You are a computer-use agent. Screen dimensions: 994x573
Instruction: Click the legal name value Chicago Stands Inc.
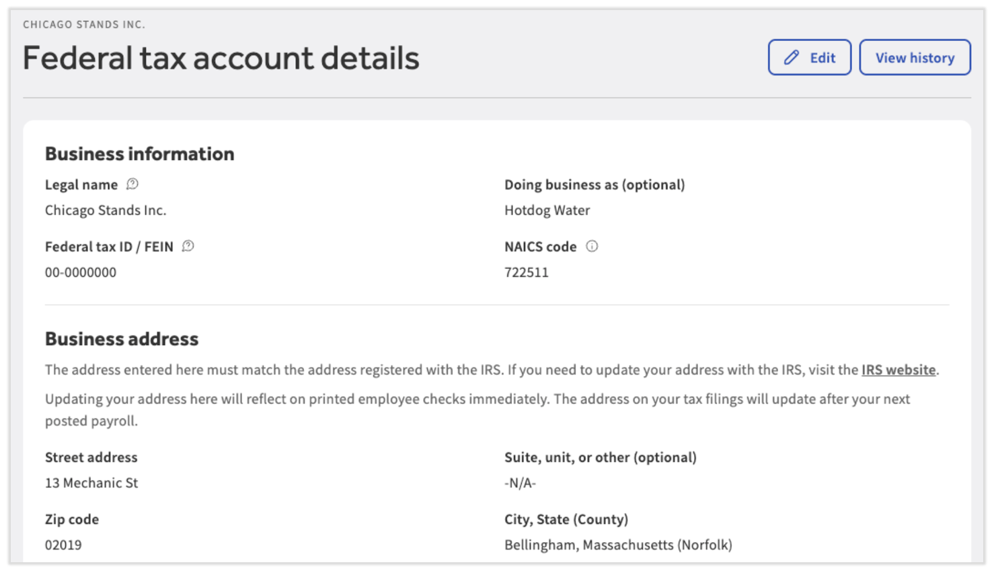pyautogui.click(x=106, y=211)
